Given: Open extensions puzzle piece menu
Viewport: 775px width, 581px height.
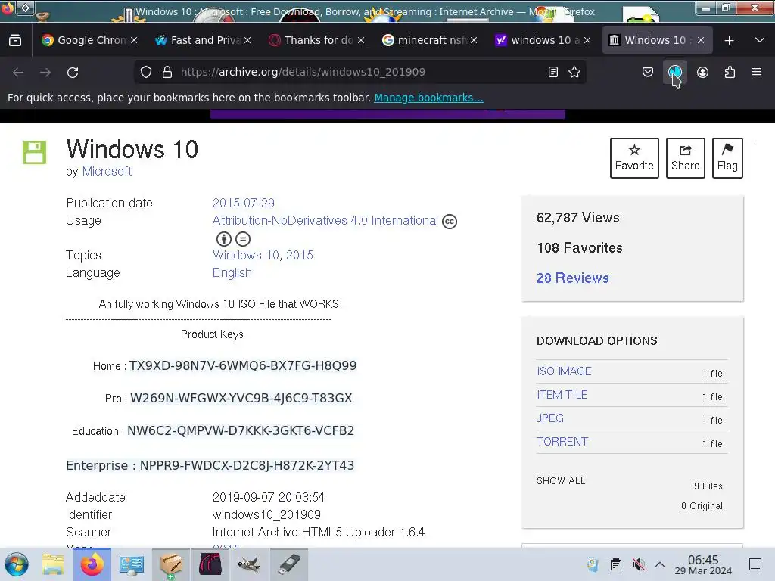Looking at the screenshot, I should click(730, 72).
